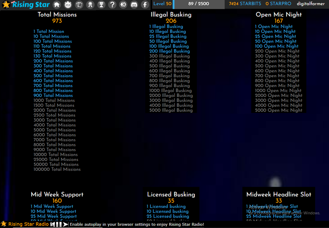Screen dimensions: 329x228
Task: Click the Rising Star Radio star icon
Action: tap(3, 224)
